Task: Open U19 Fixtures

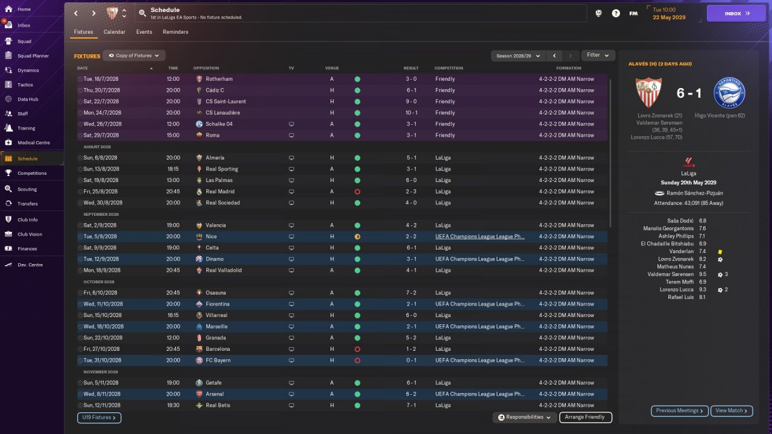Action: 99,417
